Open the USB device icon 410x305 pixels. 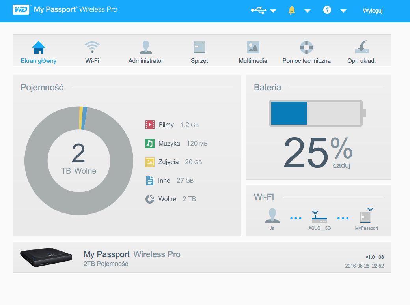coord(259,11)
